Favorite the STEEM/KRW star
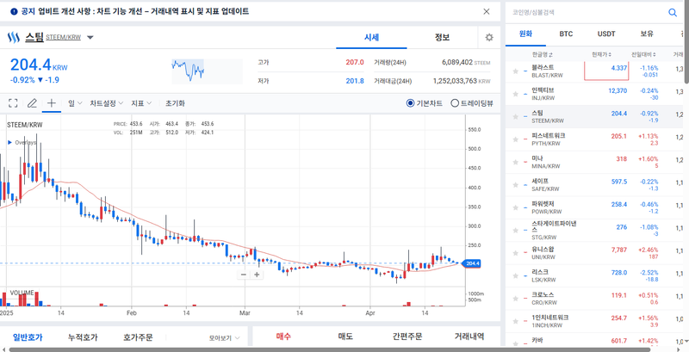This screenshot has height=352, width=689. (x=516, y=117)
